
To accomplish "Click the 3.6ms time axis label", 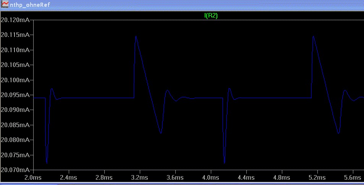I will 175,178.
